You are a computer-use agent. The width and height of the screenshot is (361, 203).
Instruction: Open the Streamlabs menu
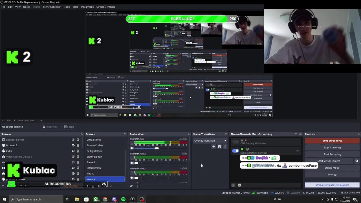click(x=87, y=7)
